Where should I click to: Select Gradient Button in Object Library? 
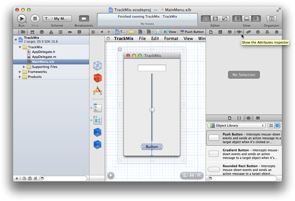[244, 154]
